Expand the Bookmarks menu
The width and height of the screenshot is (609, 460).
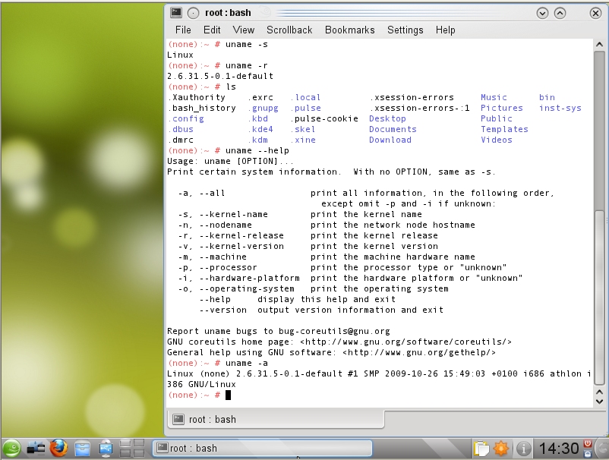click(349, 30)
